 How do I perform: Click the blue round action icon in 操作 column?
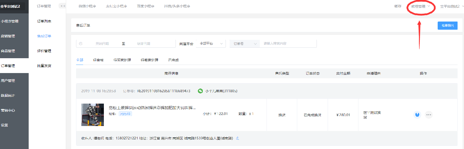417,115
